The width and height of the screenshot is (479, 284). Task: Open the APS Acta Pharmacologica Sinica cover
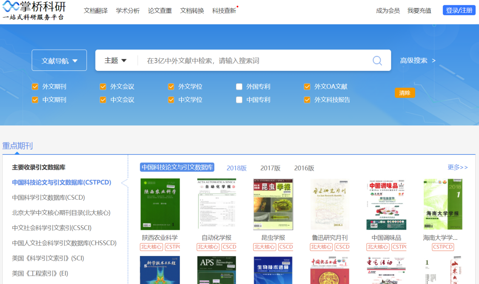(x=217, y=270)
